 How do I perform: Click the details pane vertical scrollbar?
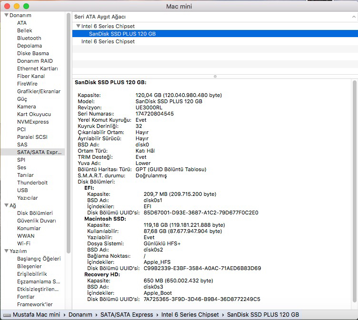tap(354, 192)
